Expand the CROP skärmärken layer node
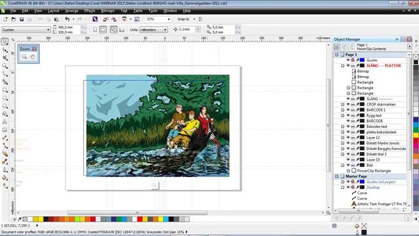 click(x=342, y=104)
